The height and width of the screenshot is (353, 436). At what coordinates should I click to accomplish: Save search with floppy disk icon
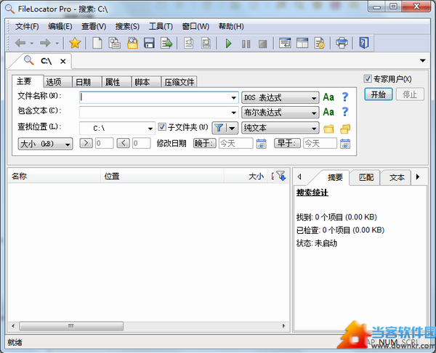pos(149,43)
